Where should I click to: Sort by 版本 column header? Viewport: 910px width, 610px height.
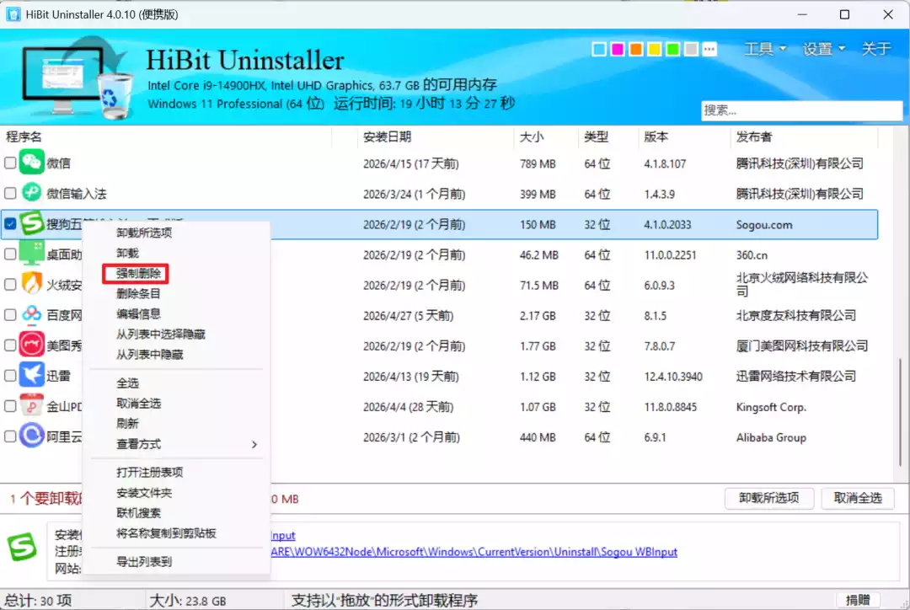[656, 136]
